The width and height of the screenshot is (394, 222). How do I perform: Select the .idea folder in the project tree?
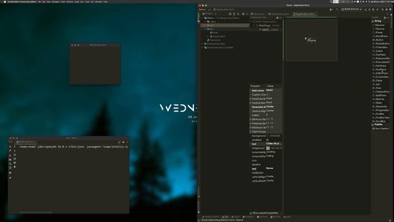tap(211, 22)
